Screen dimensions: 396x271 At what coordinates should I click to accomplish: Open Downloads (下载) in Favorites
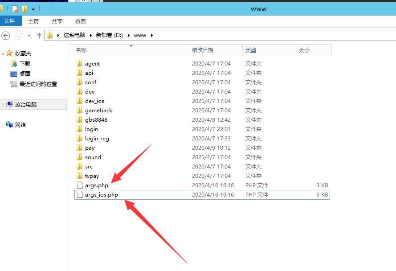[25, 64]
